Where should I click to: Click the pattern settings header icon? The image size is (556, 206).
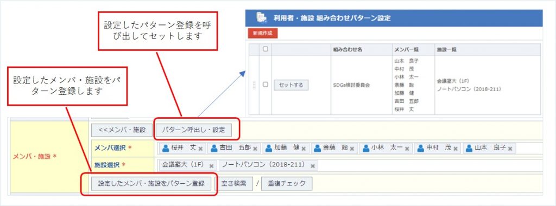click(261, 18)
